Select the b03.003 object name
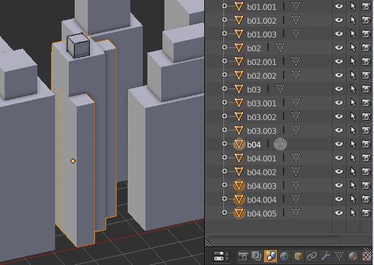Image resolution: width=374 pixels, height=265 pixels. [261, 131]
